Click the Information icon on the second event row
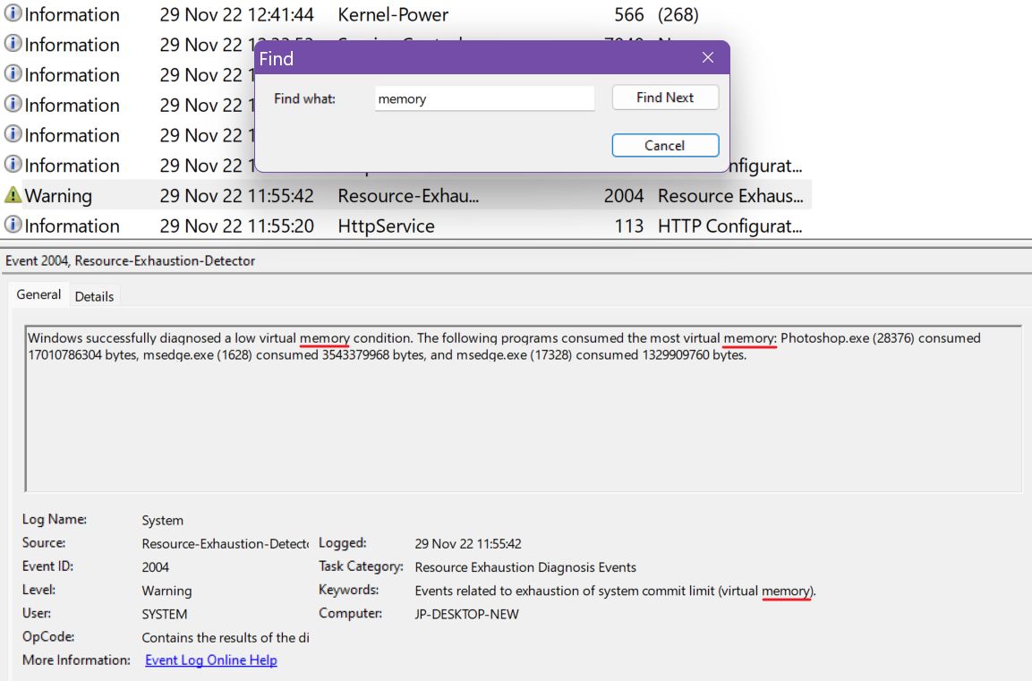This screenshot has width=1032, height=681. (13, 45)
